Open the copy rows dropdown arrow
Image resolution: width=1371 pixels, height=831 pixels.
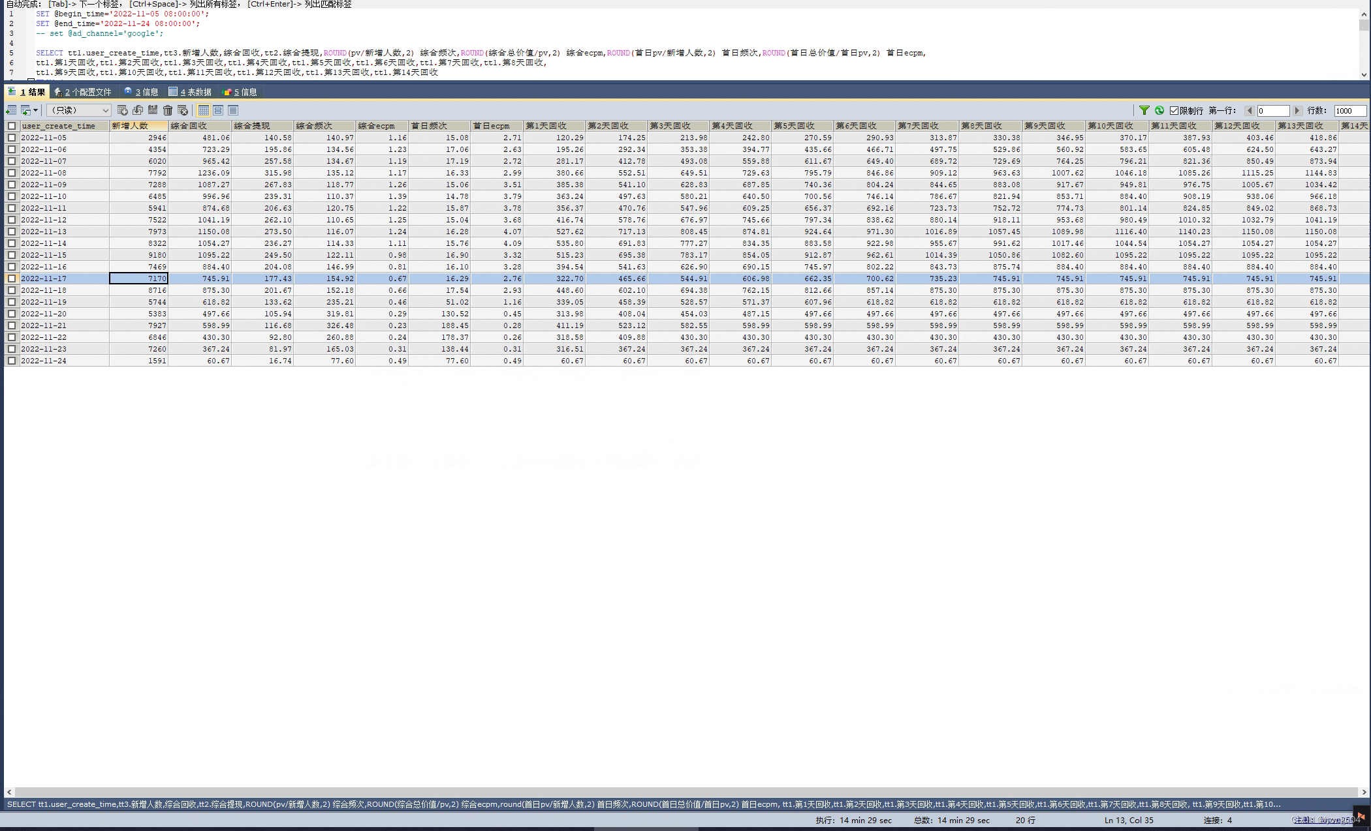(36, 110)
